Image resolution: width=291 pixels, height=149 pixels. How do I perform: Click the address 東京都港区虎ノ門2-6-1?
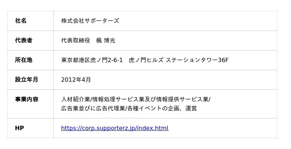[92, 60]
